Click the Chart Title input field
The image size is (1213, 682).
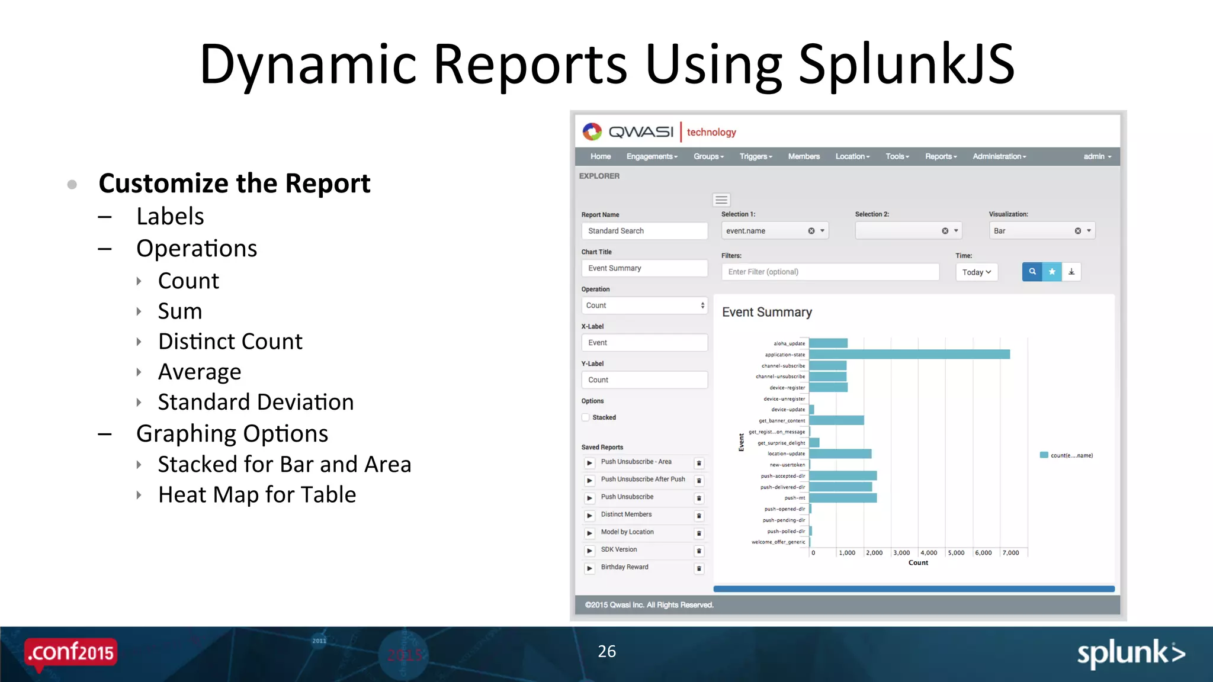pos(644,268)
